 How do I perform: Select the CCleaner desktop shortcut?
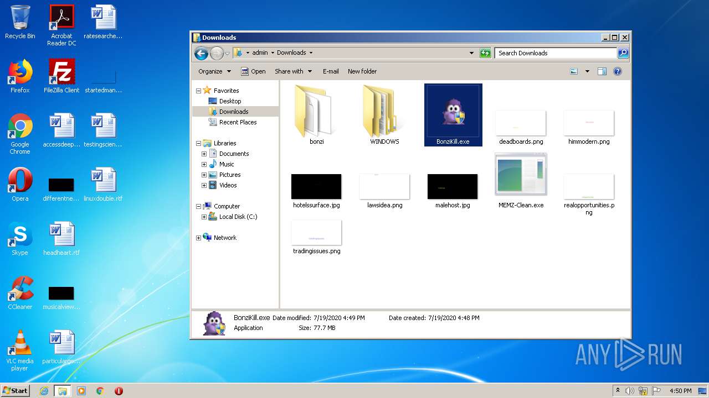20,293
